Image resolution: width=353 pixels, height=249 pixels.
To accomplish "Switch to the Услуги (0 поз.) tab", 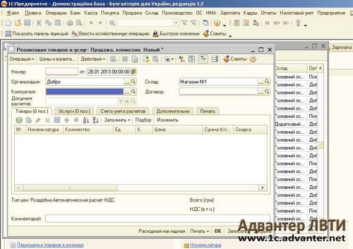I will 74,111.
